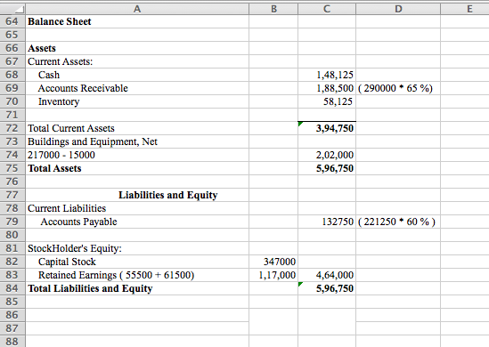The height and width of the screenshot is (347, 489).
Task: Click the Accounts Payable value 132750
Action: click(x=327, y=222)
